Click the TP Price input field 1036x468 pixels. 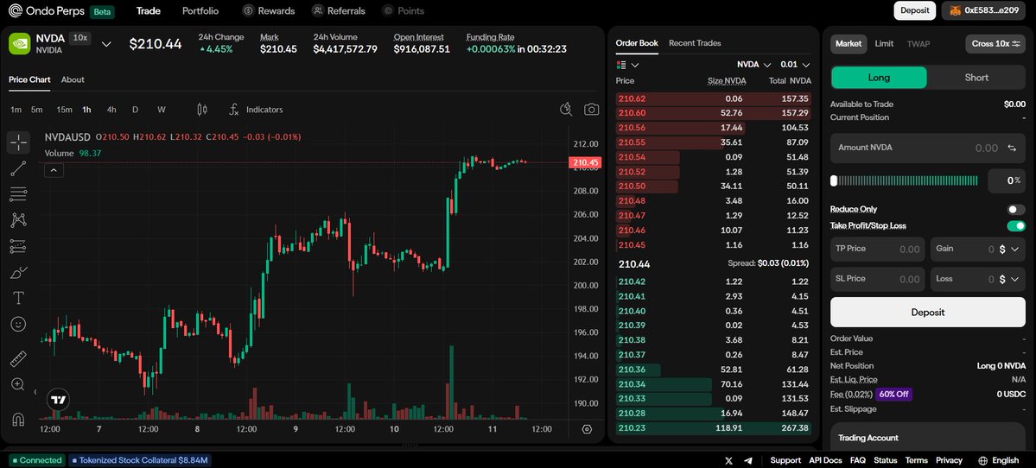[x=878, y=249]
